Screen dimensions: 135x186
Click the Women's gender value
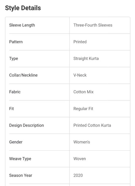[82, 142]
